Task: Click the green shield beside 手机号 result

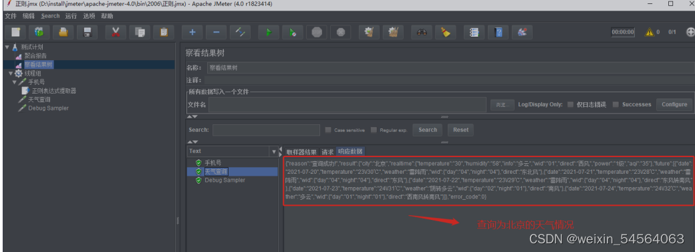Action: coord(198,163)
